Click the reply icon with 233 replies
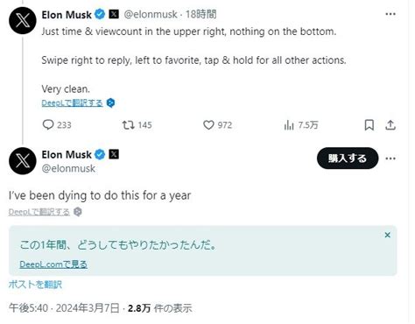Viewport: 415px width, 324px height. pyautogui.click(x=48, y=125)
